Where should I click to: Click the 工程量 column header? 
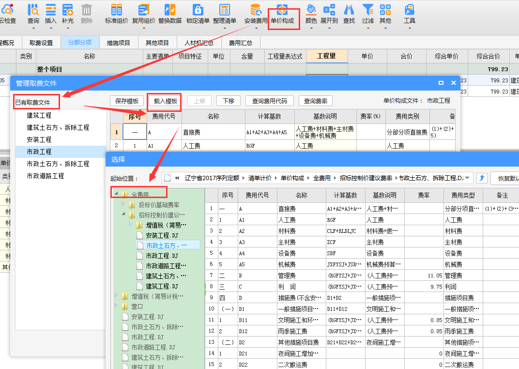[327, 56]
